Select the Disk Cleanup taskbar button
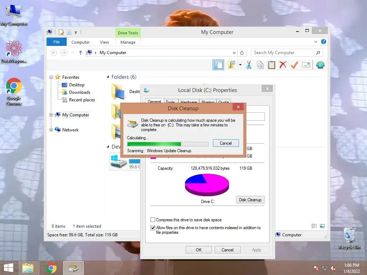Viewport: 367px width, 275px height. pos(73,268)
